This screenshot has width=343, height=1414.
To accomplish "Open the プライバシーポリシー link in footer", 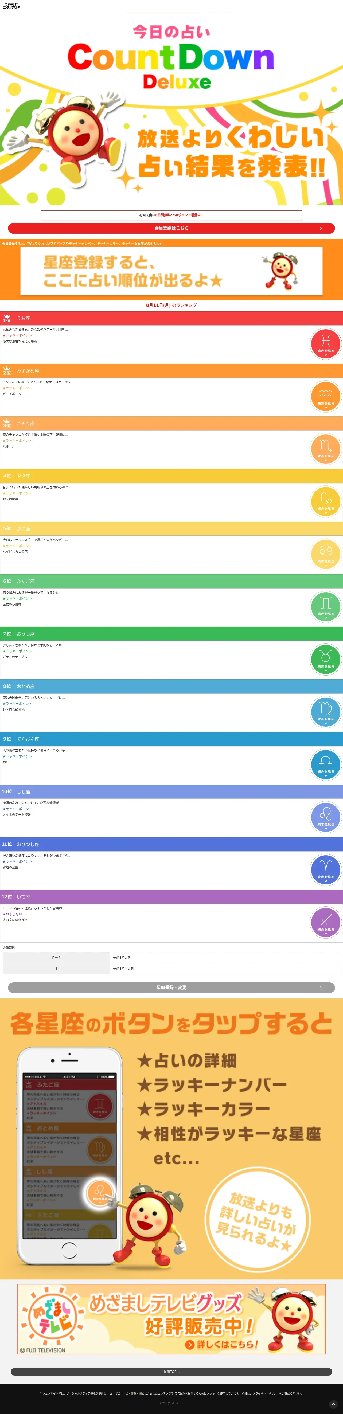I will click(266, 1393).
